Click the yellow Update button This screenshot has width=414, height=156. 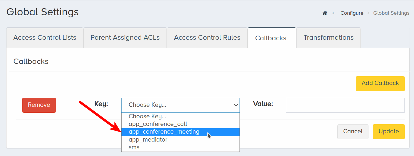[x=389, y=132]
